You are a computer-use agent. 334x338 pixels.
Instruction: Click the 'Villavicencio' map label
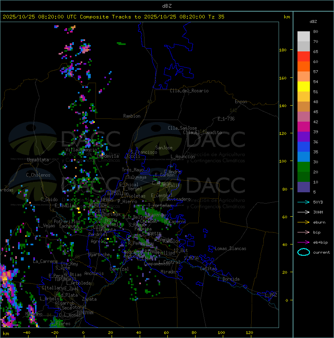(x=81, y=150)
